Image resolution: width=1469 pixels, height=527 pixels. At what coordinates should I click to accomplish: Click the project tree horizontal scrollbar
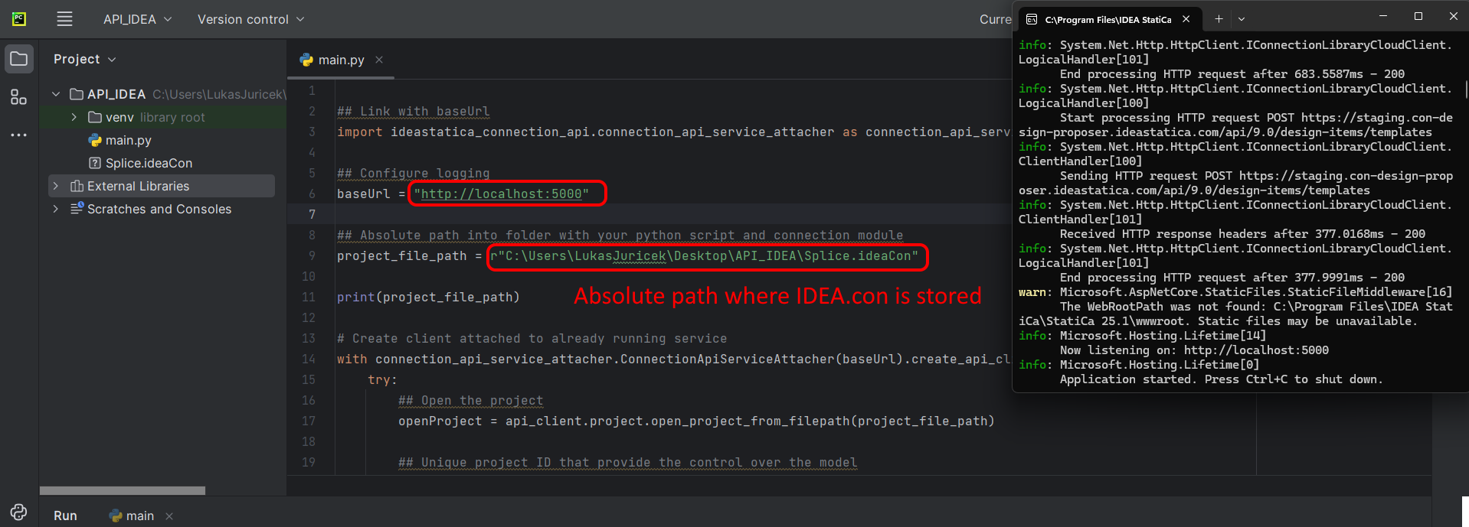click(x=123, y=490)
